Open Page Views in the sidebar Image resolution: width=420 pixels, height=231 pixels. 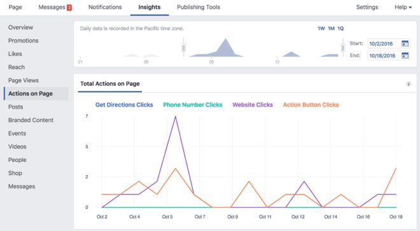point(24,81)
